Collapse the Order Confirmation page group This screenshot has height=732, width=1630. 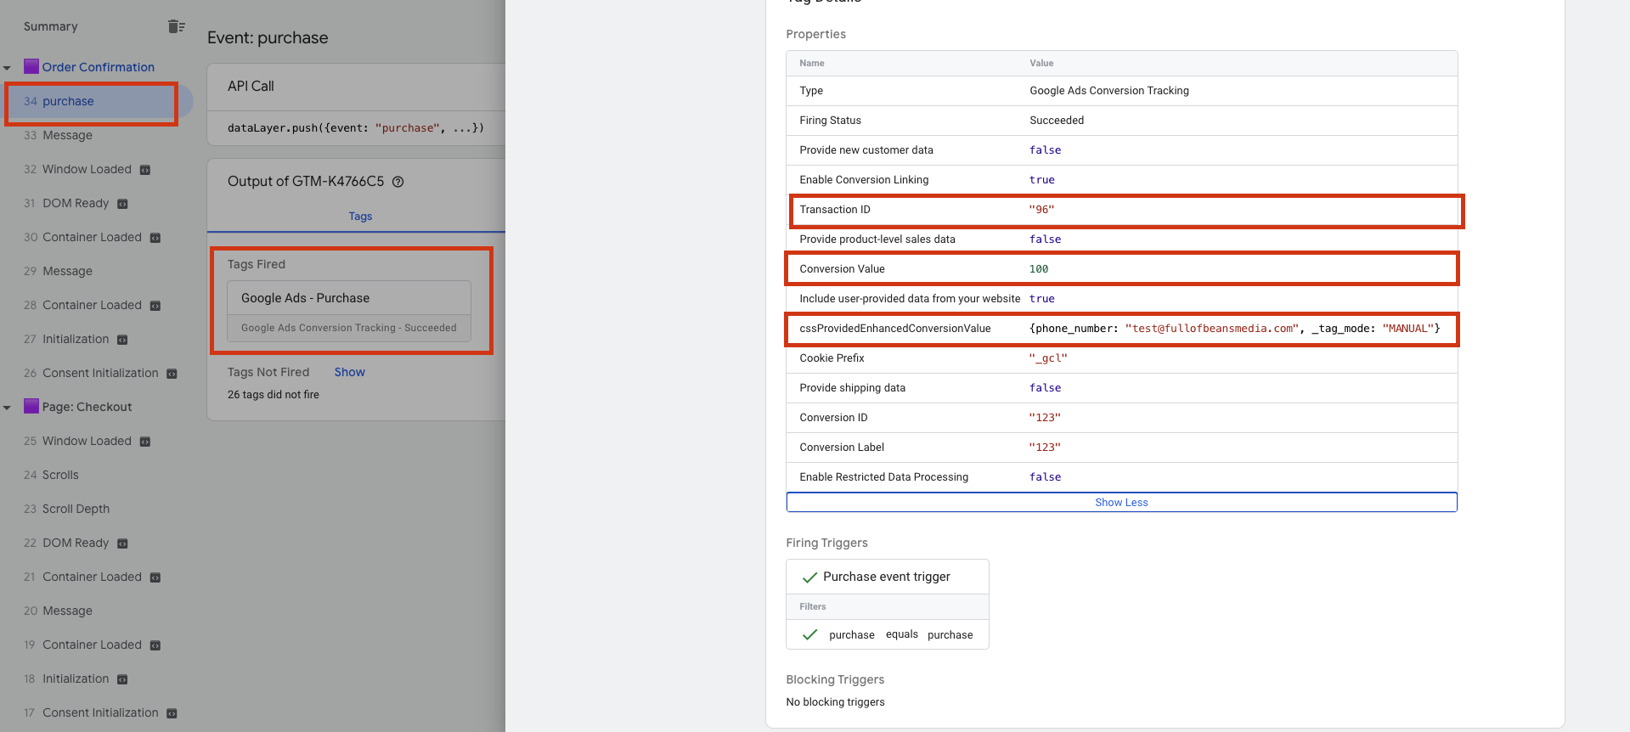(x=7, y=68)
